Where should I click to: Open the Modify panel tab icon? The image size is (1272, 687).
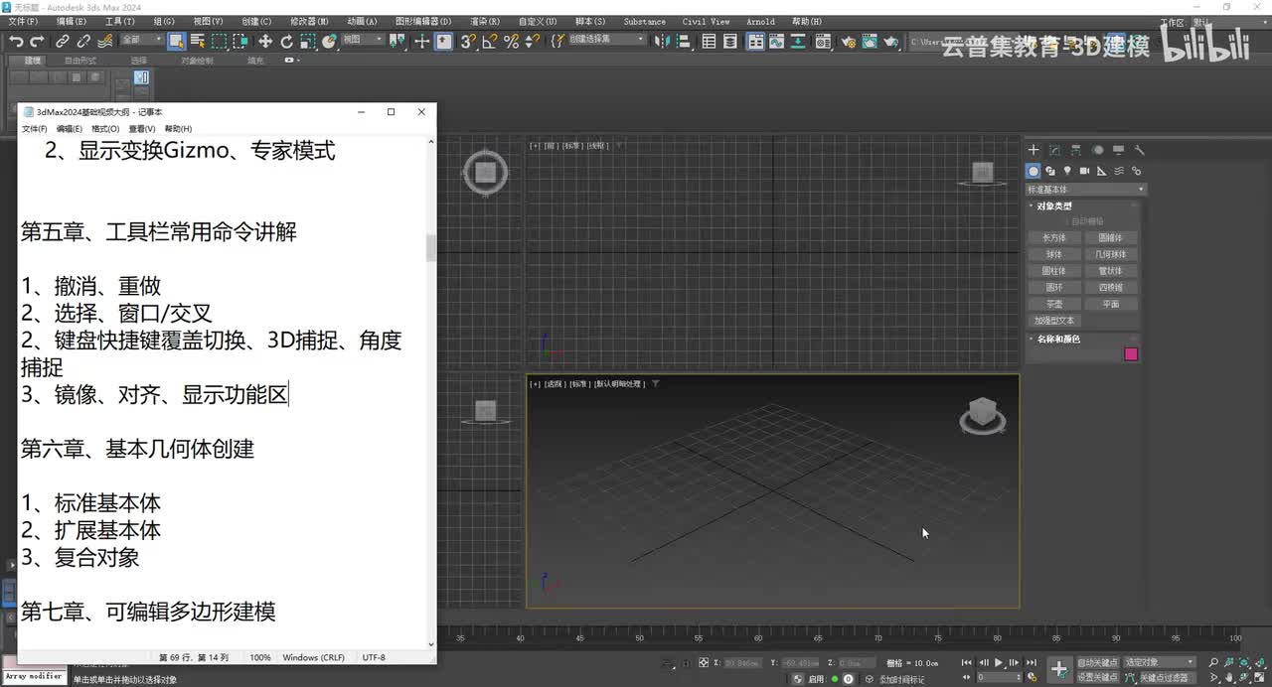coord(1054,151)
